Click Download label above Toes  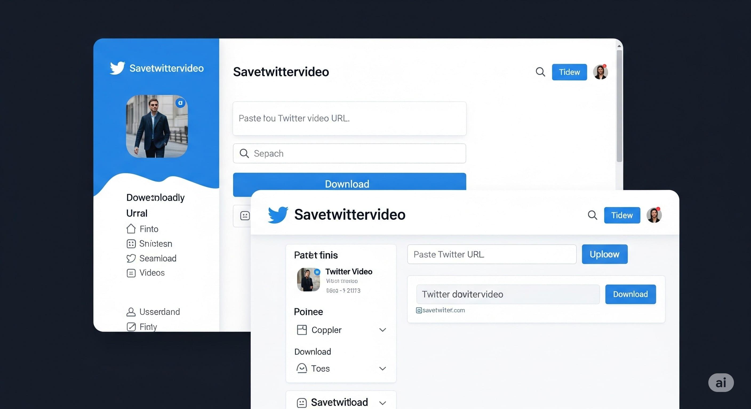coord(313,352)
